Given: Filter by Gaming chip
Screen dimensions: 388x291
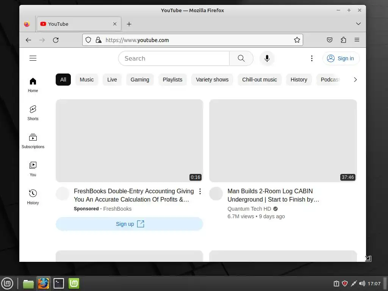Looking at the screenshot, I should (140, 80).
